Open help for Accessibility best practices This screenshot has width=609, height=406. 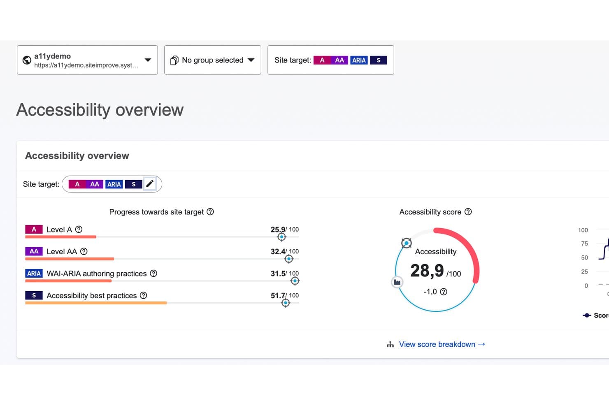[144, 295]
